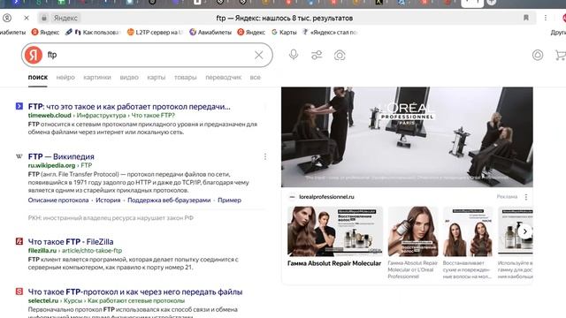Switch to the карты tab
This screenshot has height=318, width=566.
[x=157, y=77]
